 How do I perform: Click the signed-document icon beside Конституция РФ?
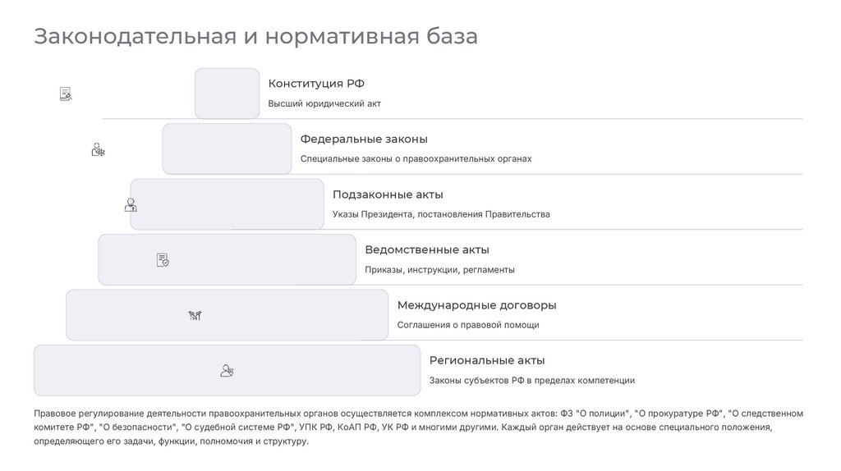(66, 94)
